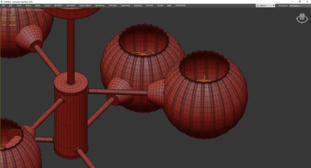Open the File menu

point(3,5)
